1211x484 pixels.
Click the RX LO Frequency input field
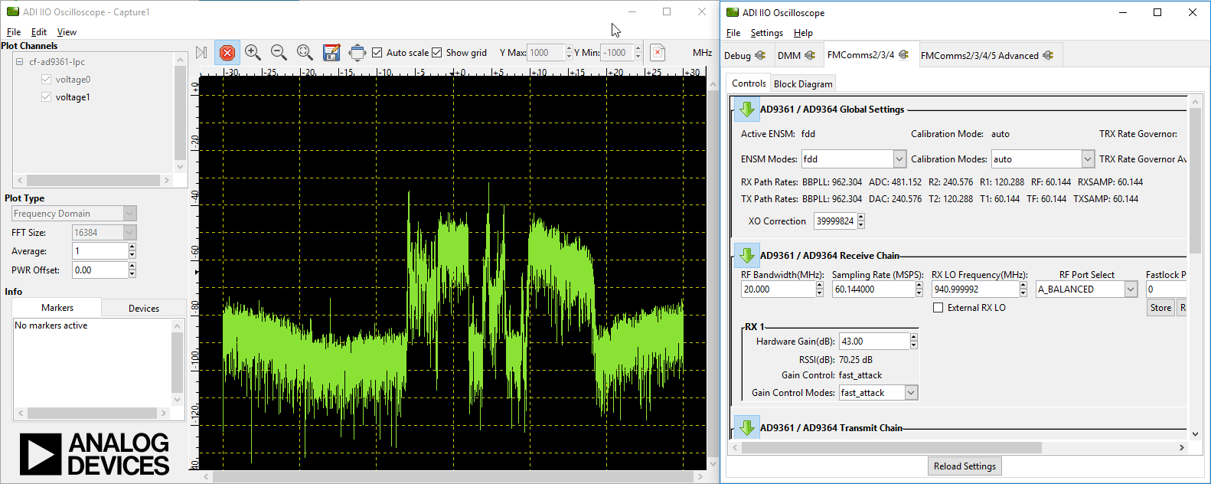pos(975,289)
